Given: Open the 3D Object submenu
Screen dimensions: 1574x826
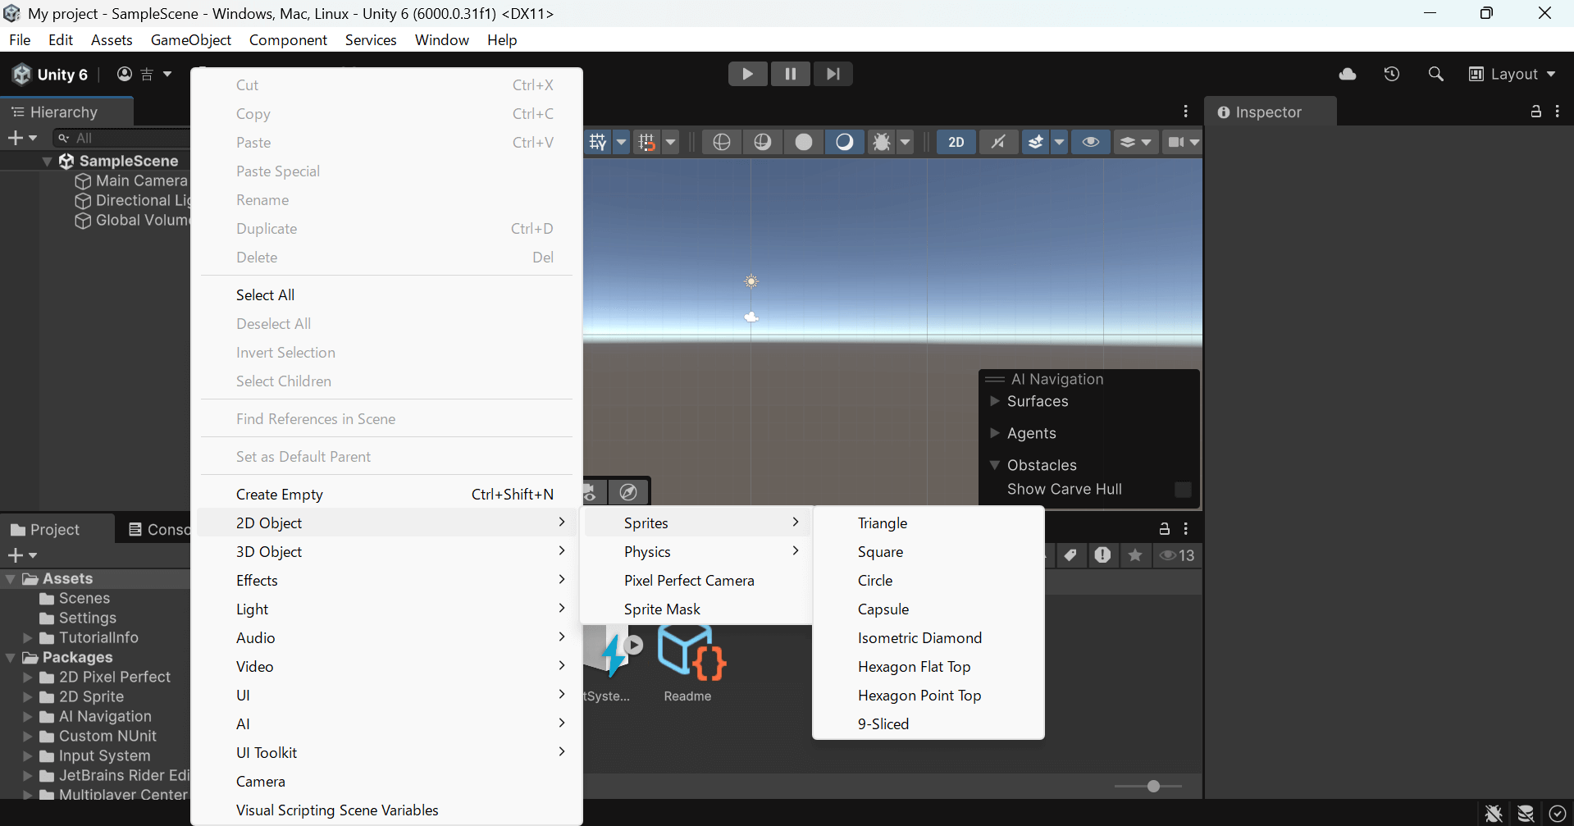Looking at the screenshot, I should click(x=386, y=551).
